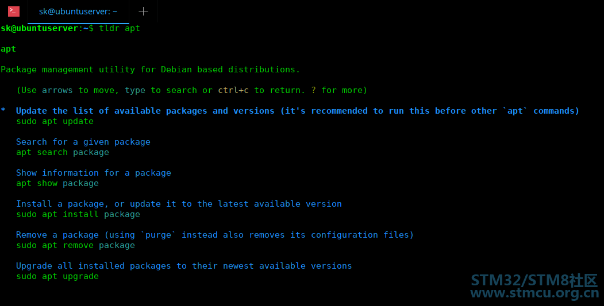Click the bold 'apt' heading
Screen dimensions: 604x306
click(x=8, y=49)
